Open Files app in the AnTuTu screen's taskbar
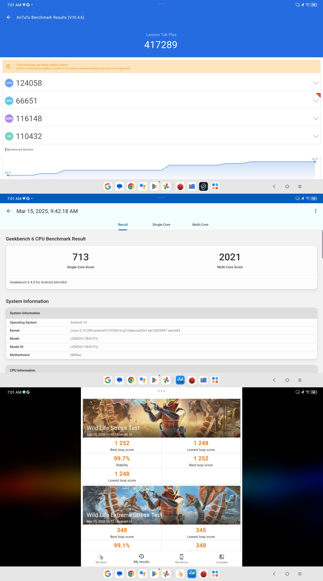The image size is (323, 581). (x=192, y=186)
